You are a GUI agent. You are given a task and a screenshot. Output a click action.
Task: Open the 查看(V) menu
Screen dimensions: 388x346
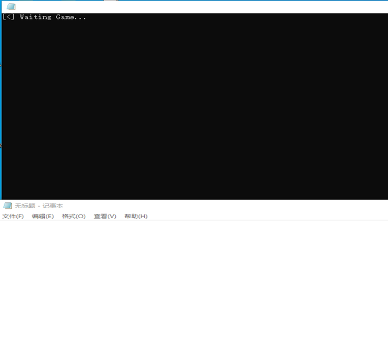pos(105,216)
